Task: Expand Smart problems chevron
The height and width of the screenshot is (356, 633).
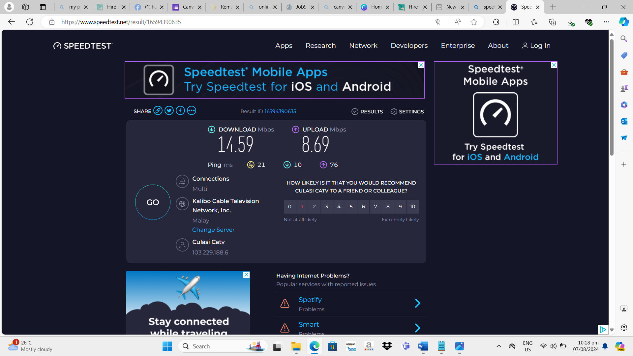Action: pos(417,328)
